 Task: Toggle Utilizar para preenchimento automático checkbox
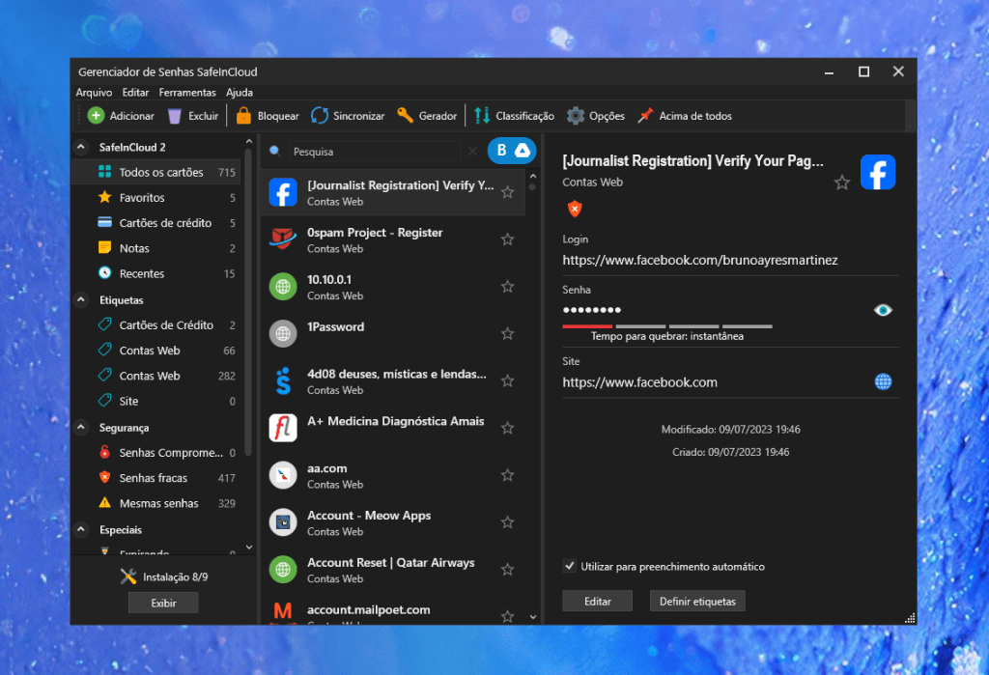tap(569, 566)
